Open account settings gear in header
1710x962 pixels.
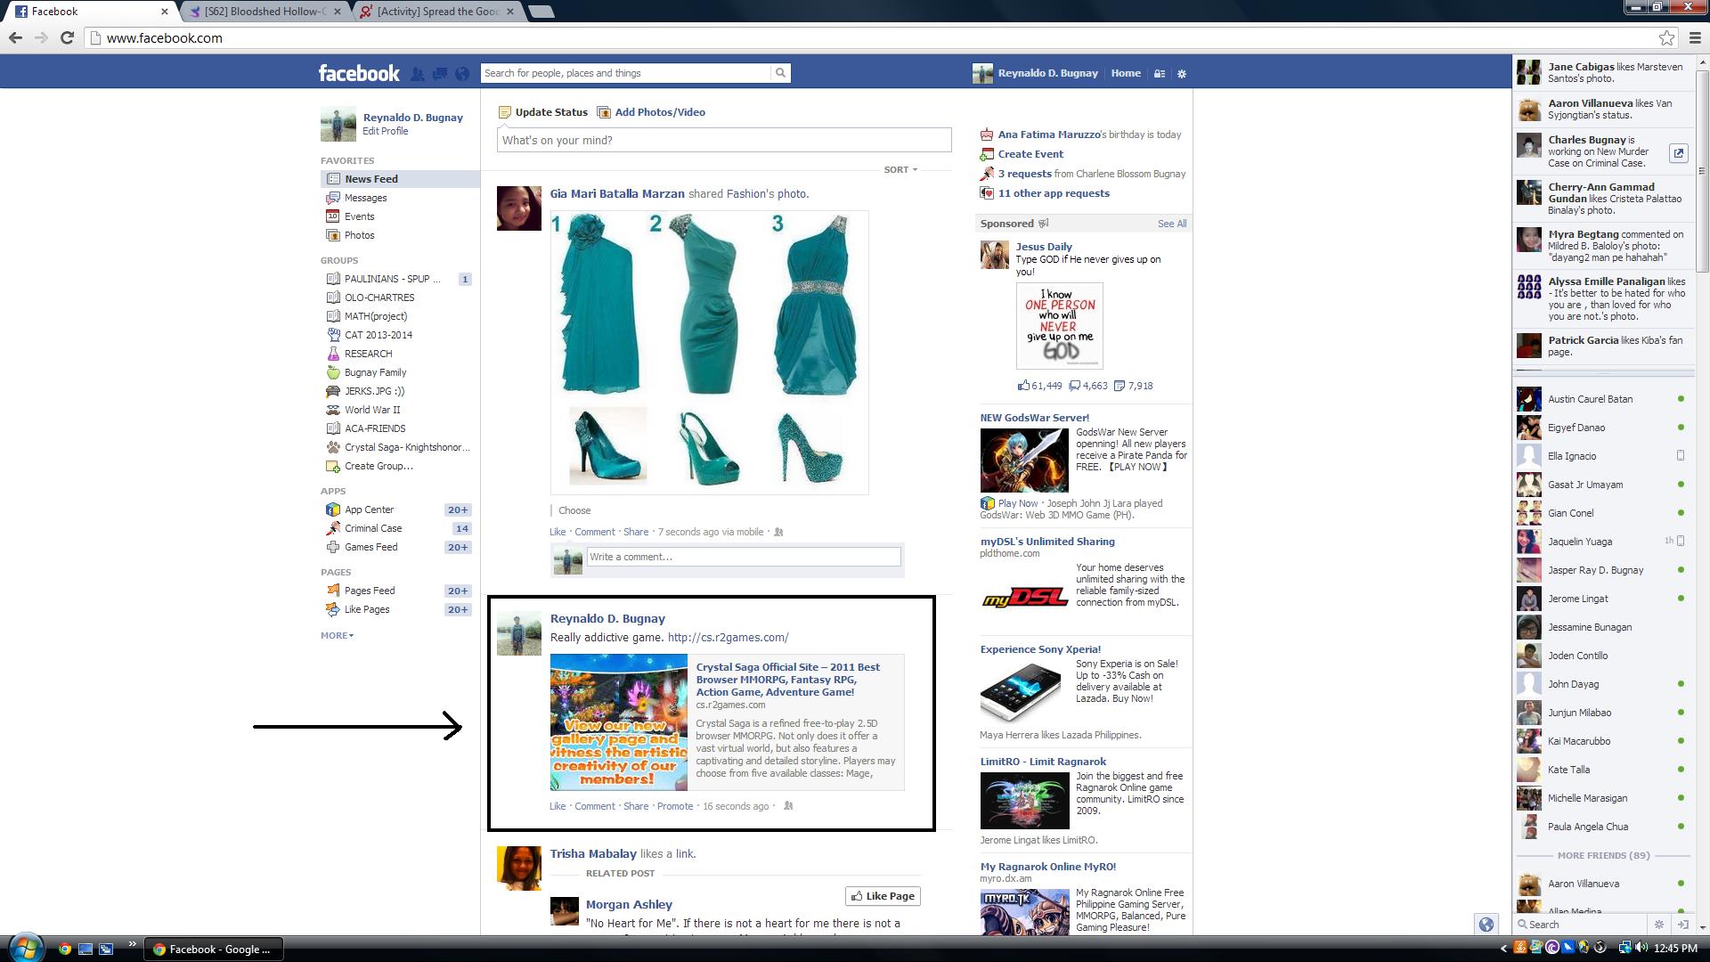pos(1182,74)
